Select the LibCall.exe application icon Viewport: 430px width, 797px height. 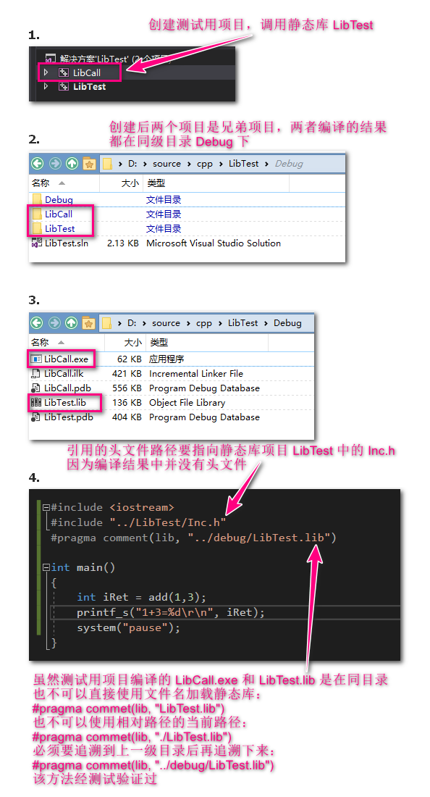[36, 359]
